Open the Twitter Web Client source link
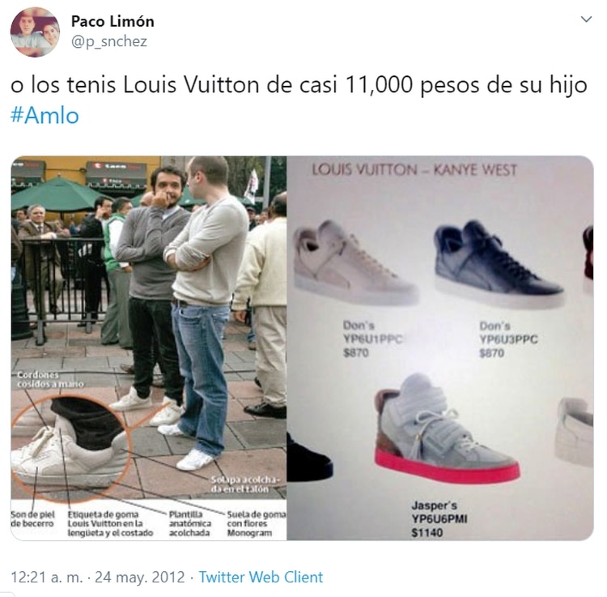 coord(261,577)
